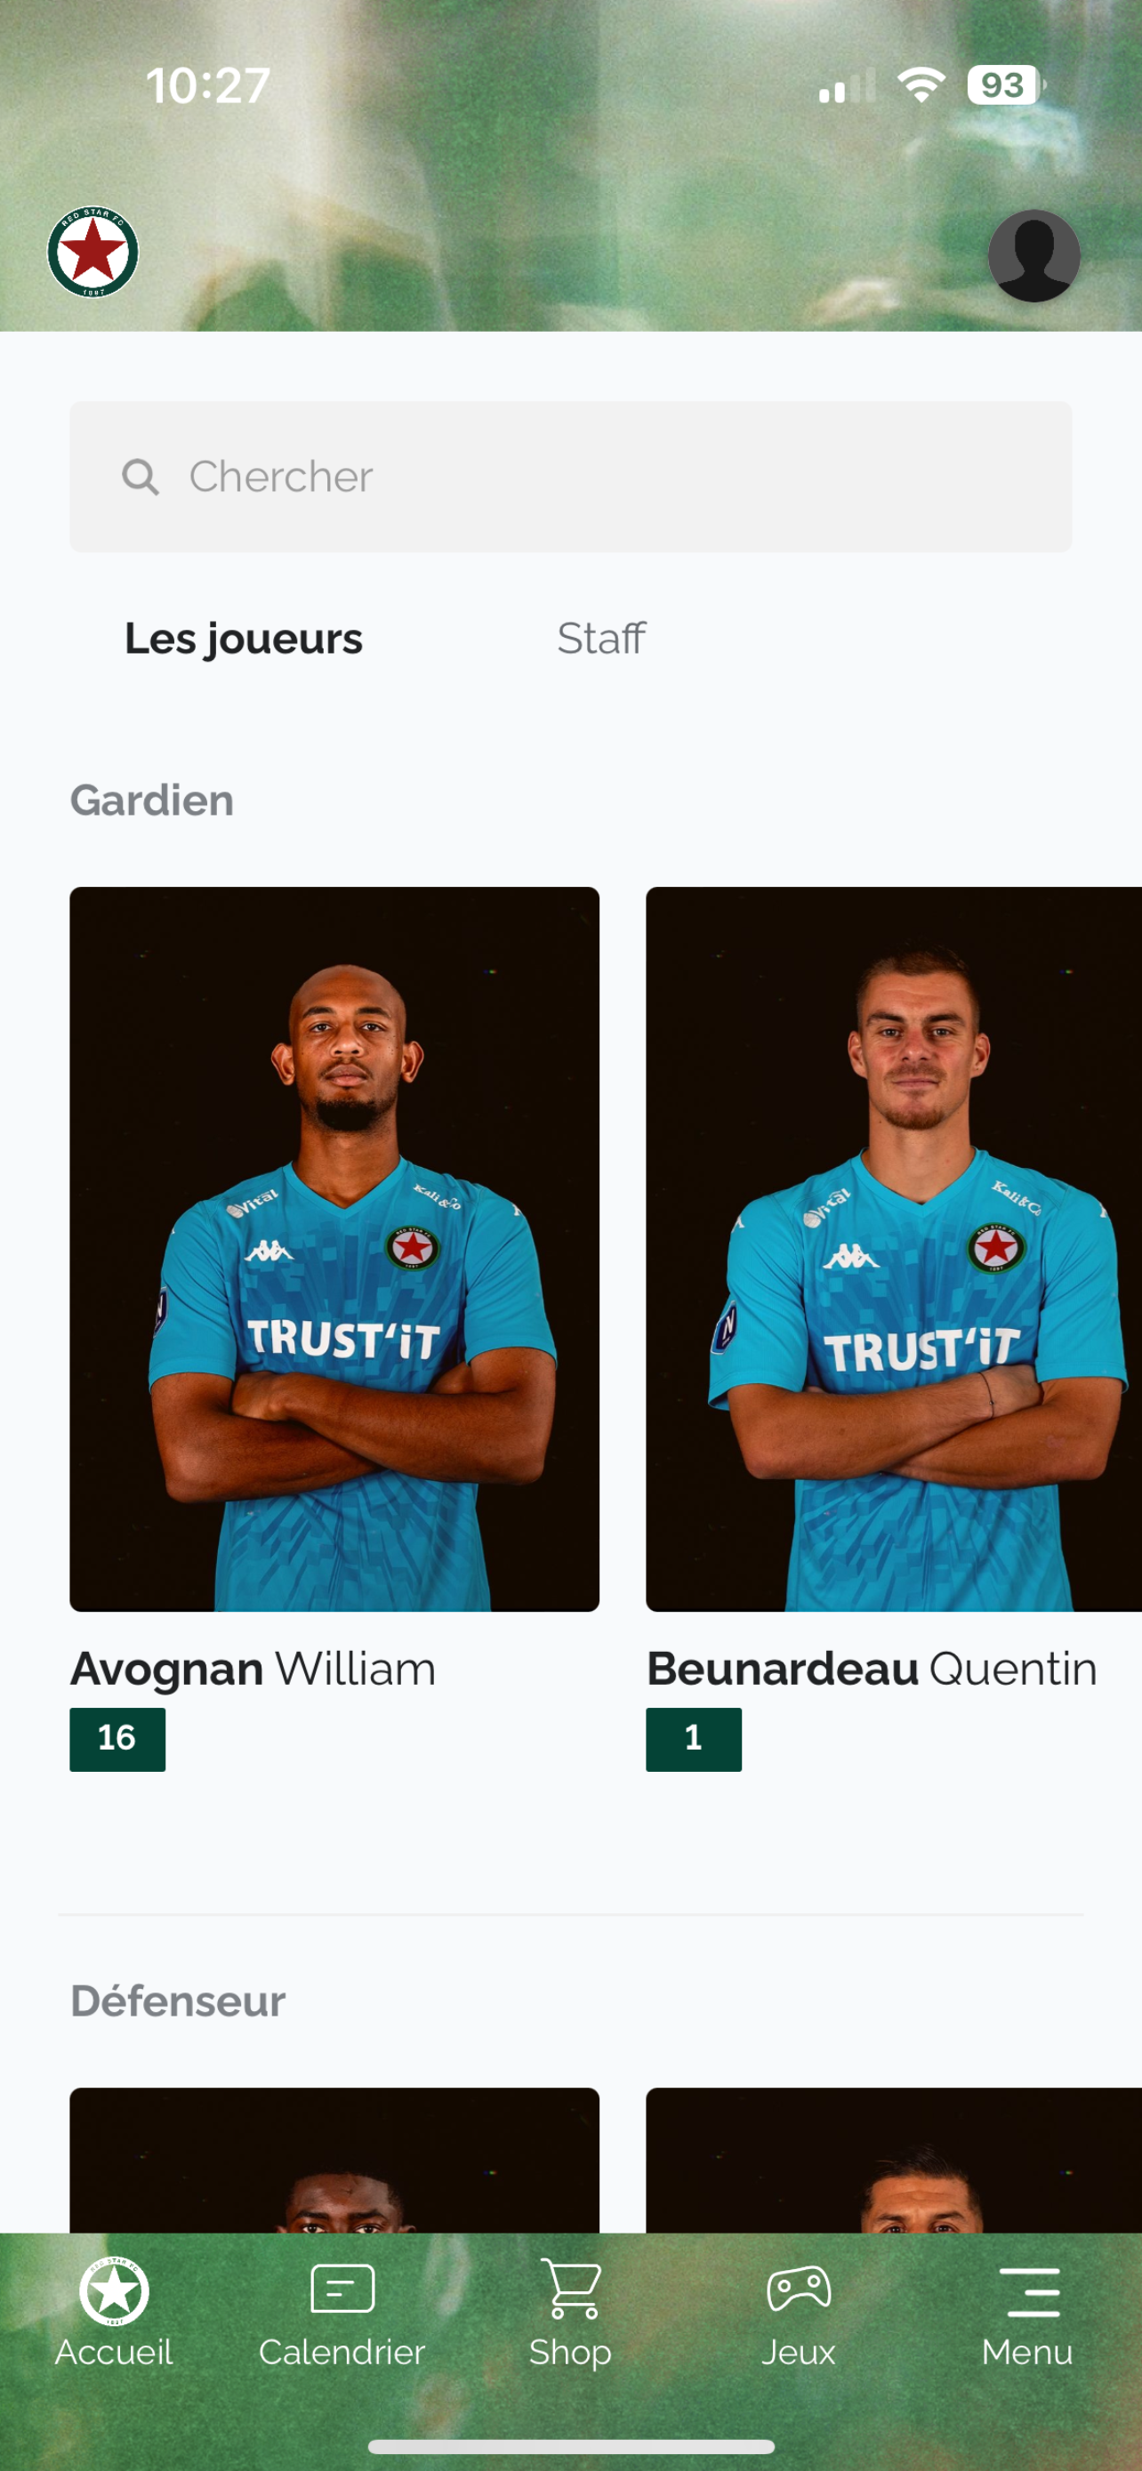Screen dimensions: 1142x2471
Task: Tap the number 1 jersey badge
Action: click(693, 1739)
